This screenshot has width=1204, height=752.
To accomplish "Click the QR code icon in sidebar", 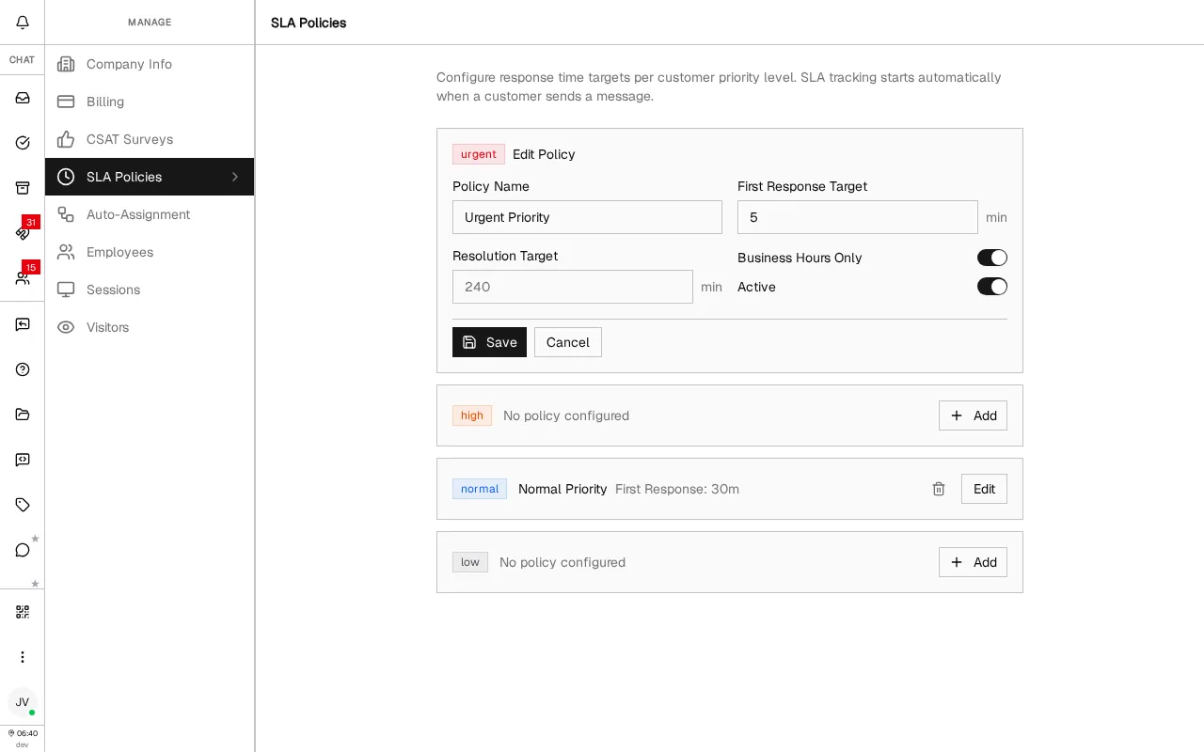I will coord(23,612).
